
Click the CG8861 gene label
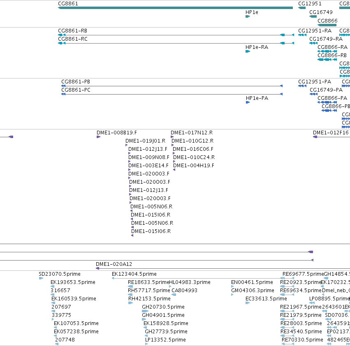(68, 4)
